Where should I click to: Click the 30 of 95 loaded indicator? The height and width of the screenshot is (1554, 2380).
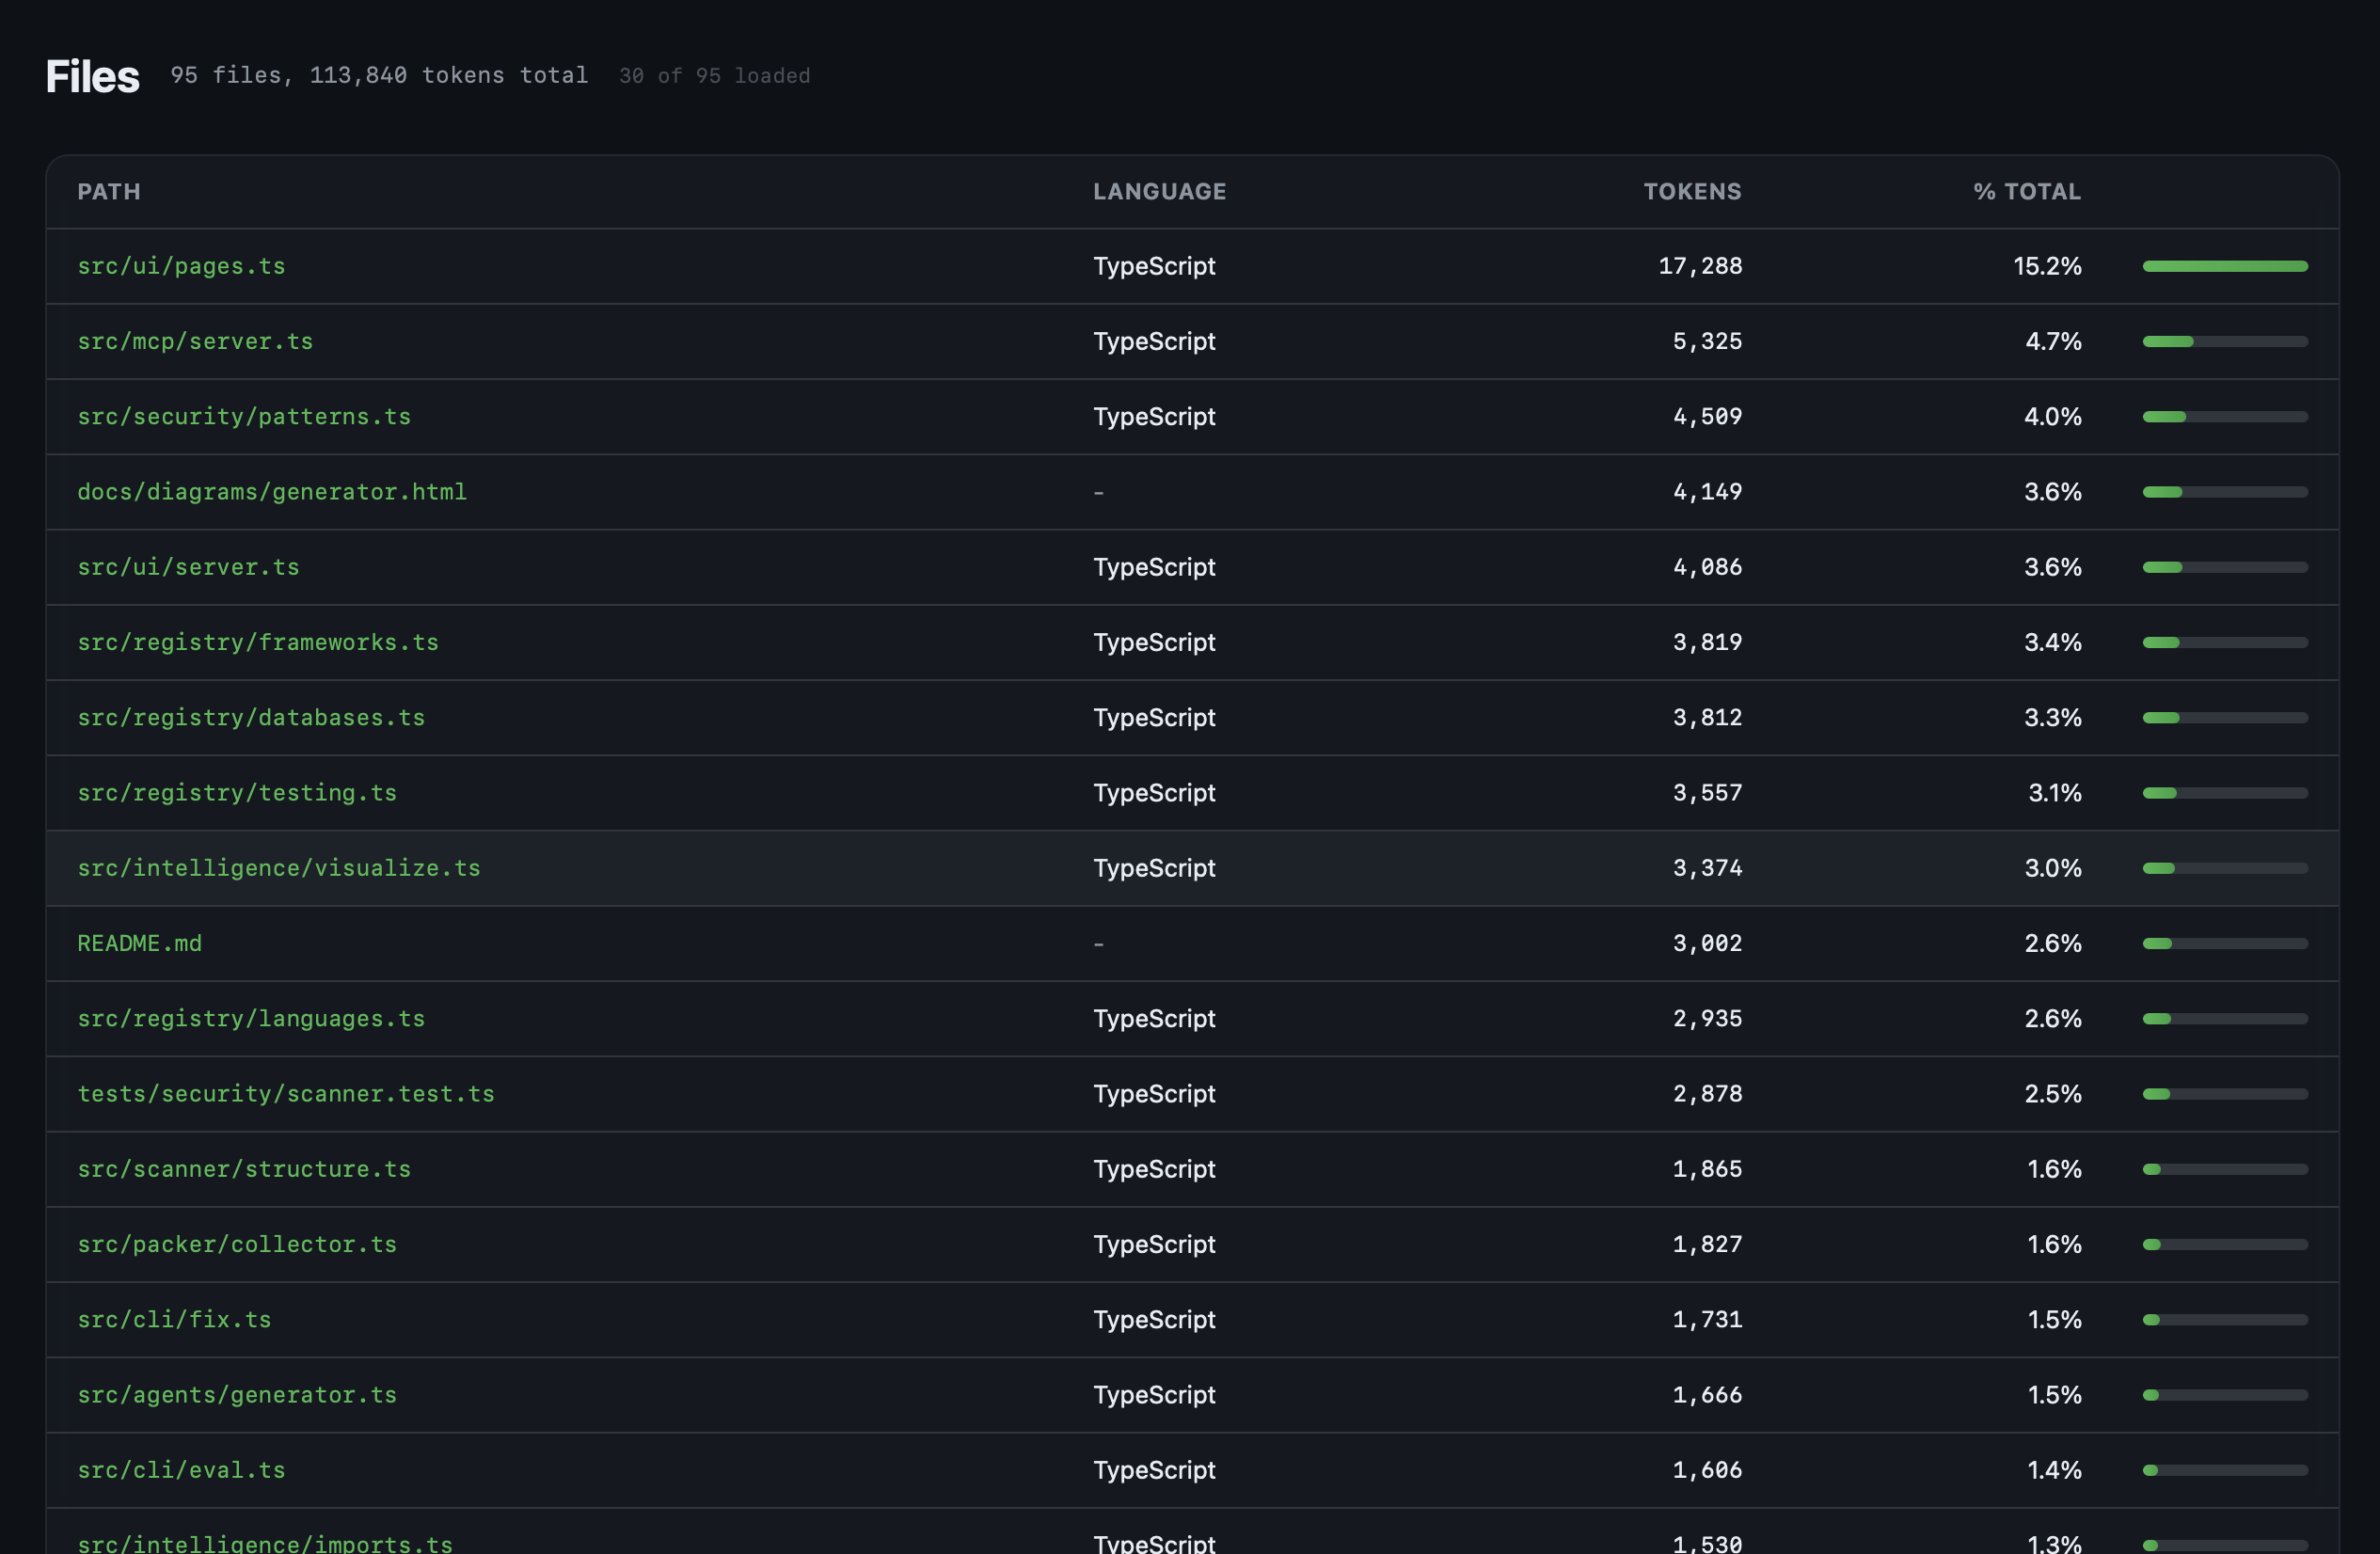714,76
